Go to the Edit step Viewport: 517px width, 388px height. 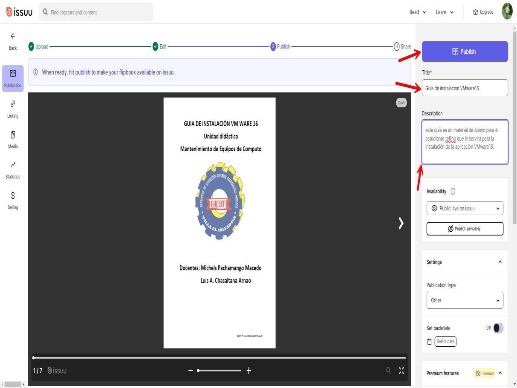160,46
